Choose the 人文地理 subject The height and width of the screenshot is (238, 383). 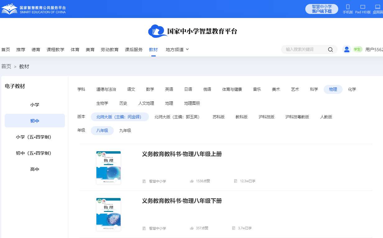pyautogui.click(x=146, y=103)
